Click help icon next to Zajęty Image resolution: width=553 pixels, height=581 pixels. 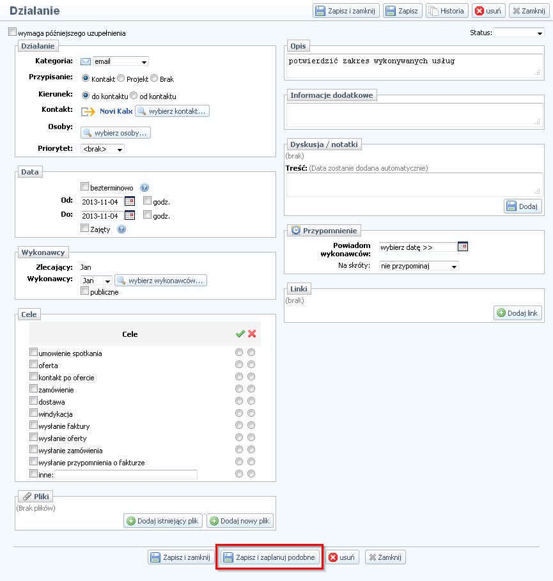click(x=121, y=229)
